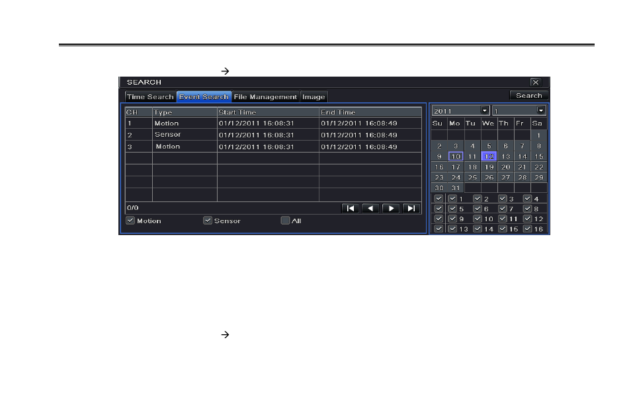Viewport: 631px width, 420px height.
Task: Toggle the group checkbox for channels 5-8
Action: click(x=439, y=209)
